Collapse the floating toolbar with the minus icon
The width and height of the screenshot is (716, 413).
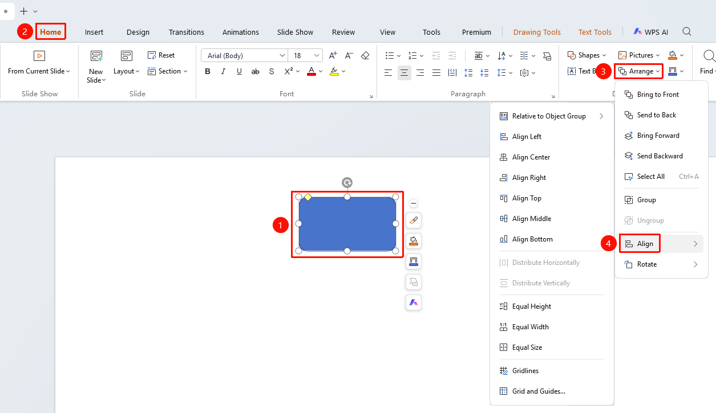pos(414,203)
